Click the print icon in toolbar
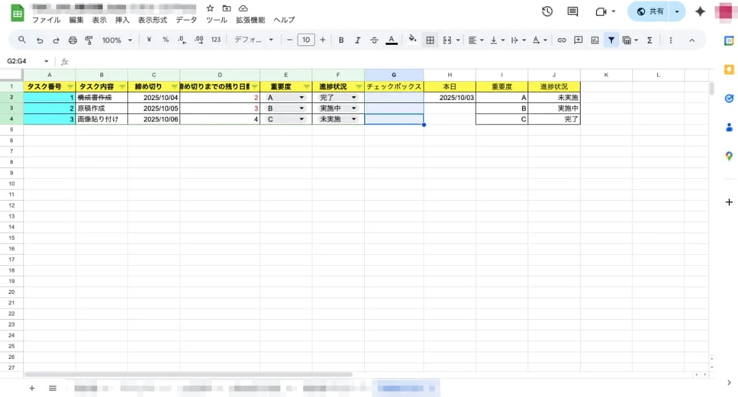738x397 pixels. click(73, 40)
